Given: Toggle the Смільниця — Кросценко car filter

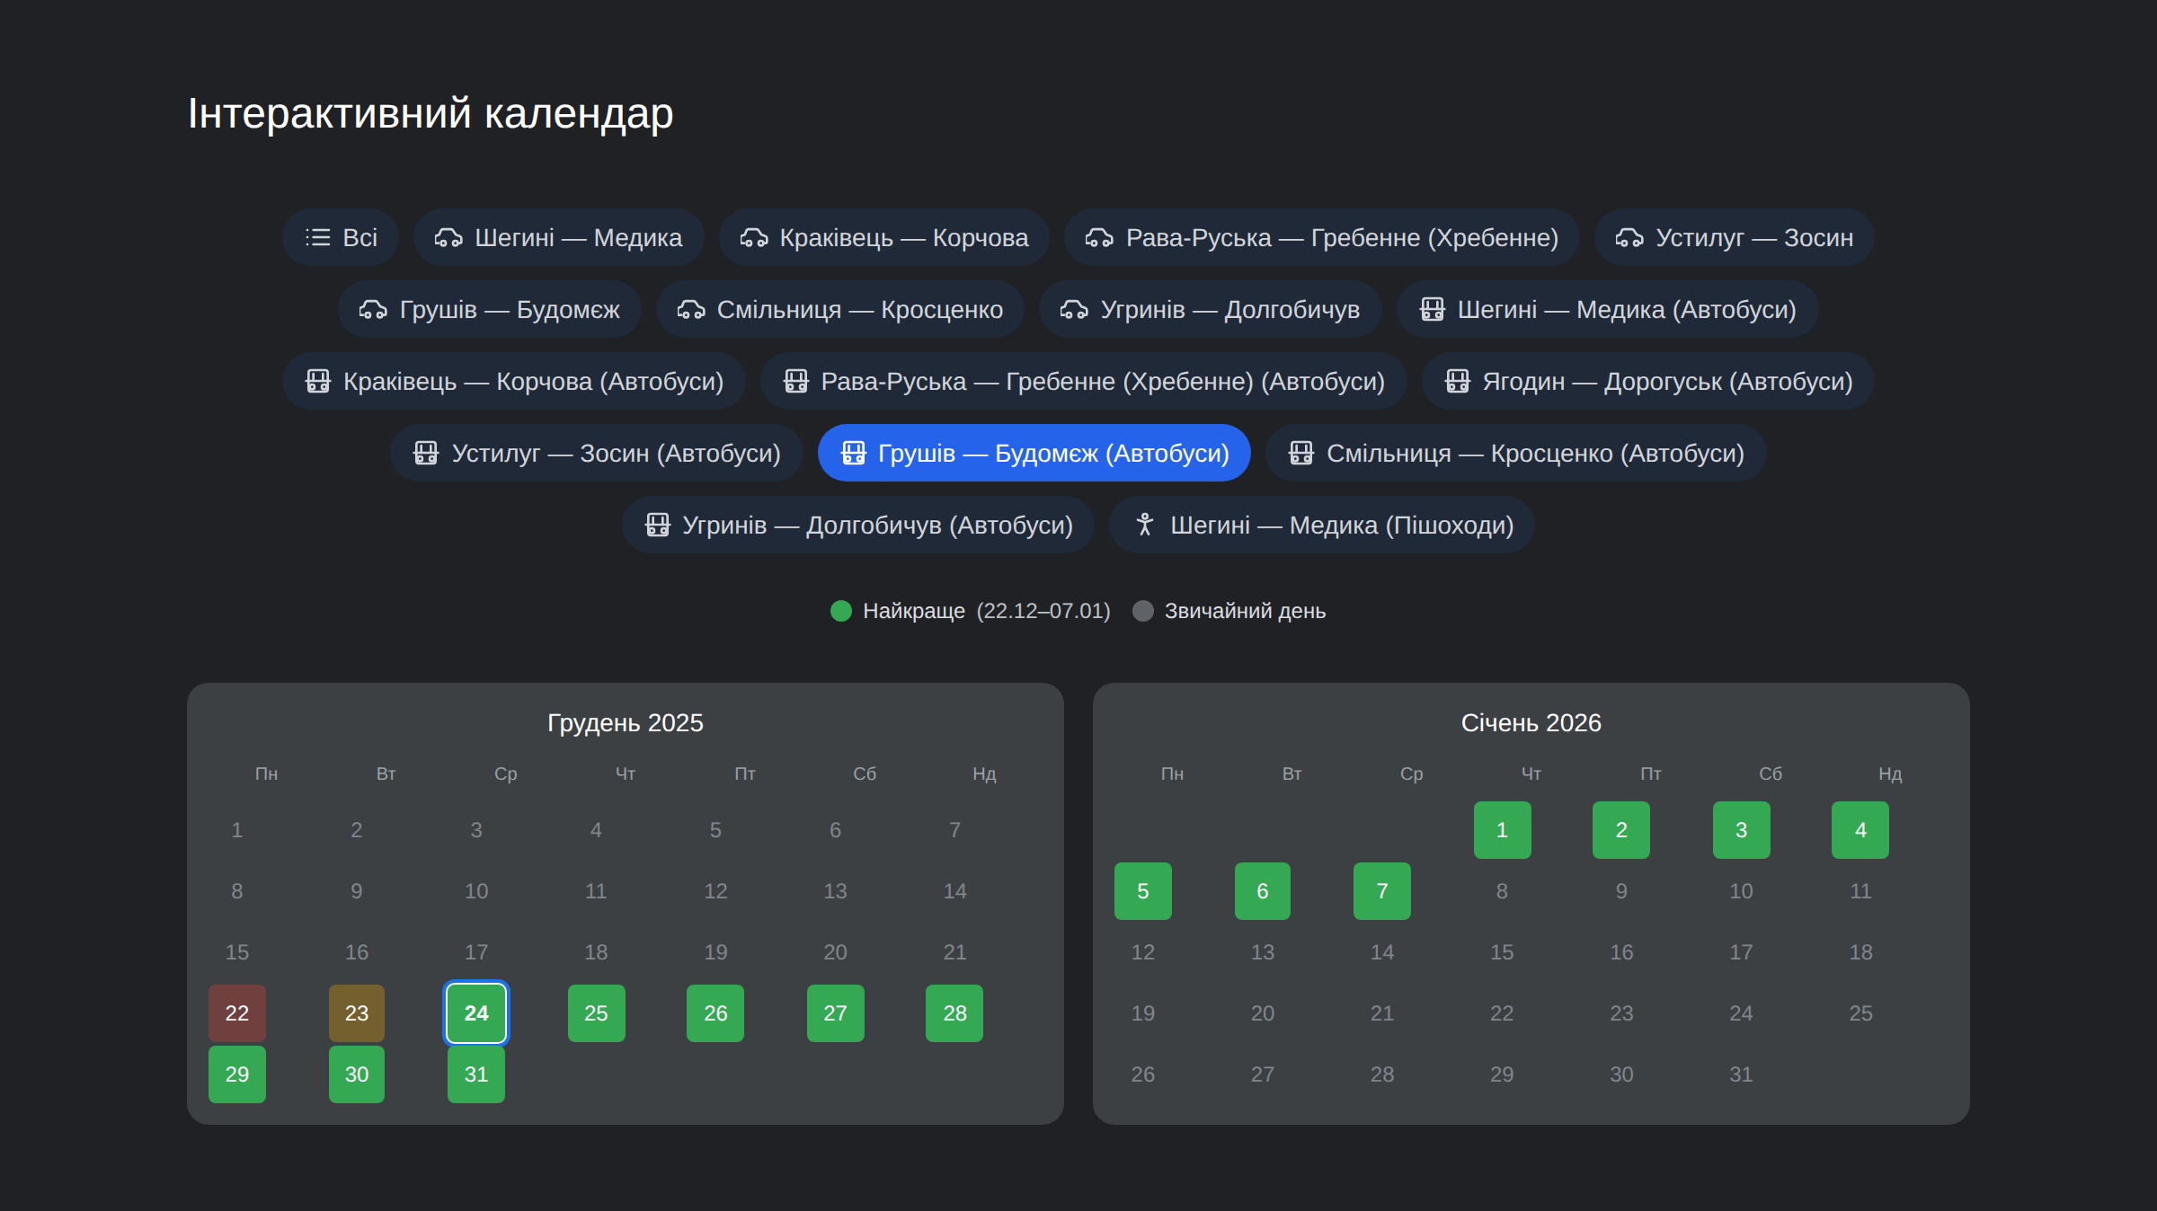Looking at the screenshot, I should click(839, 310).
